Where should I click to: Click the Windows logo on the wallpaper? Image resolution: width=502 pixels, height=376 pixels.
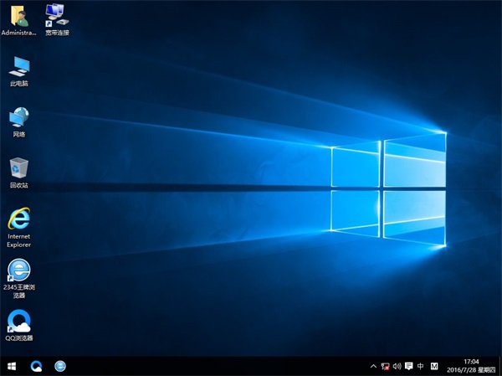coord(387,193)
